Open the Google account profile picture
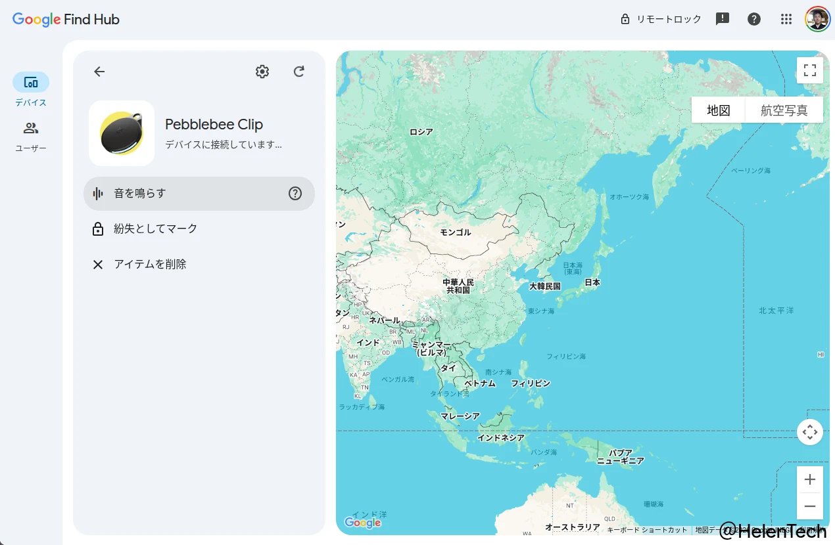This screenshot has width=835, height=545. (x=817, y=19)
